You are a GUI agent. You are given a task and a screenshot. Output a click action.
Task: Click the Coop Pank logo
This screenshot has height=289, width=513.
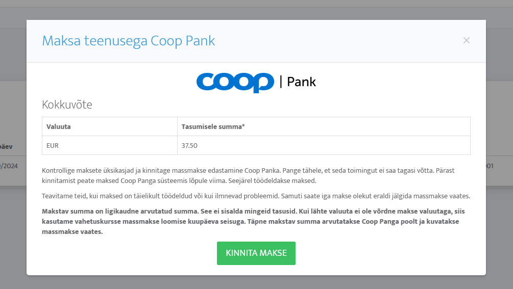(256, 83)
